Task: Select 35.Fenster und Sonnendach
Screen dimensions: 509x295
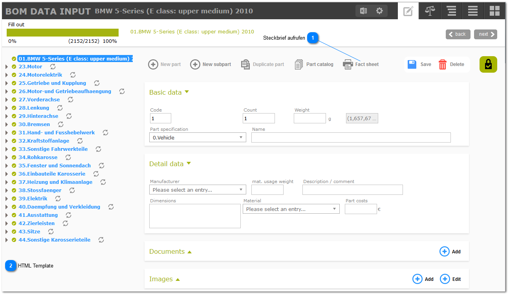Action: coord(55,166)
